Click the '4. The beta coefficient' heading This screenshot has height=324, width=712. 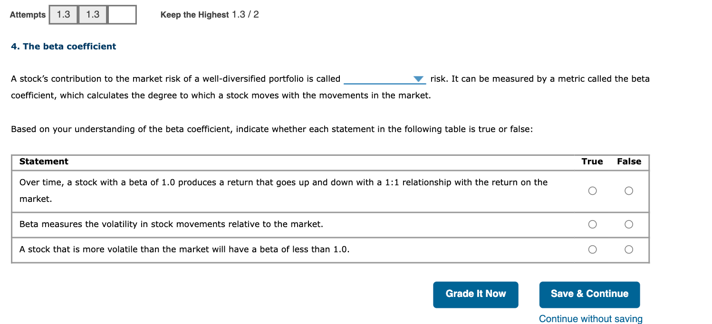point(63,47)
